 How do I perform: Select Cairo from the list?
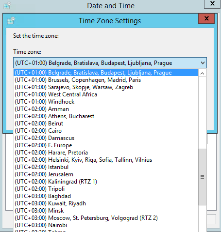point(106,131)
